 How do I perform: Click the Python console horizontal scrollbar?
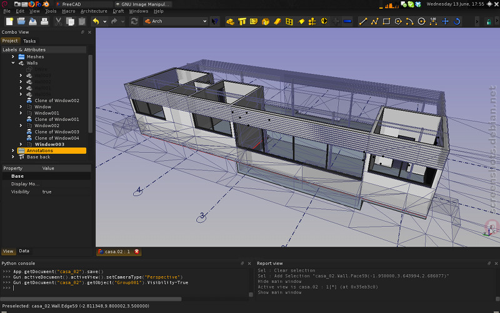click(x=91, y=299)
